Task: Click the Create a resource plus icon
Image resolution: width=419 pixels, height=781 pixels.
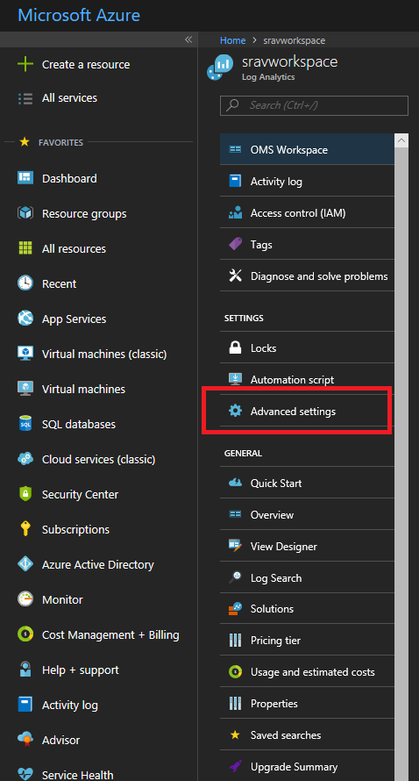Action: pyautogui.click(x=25, y=64)
